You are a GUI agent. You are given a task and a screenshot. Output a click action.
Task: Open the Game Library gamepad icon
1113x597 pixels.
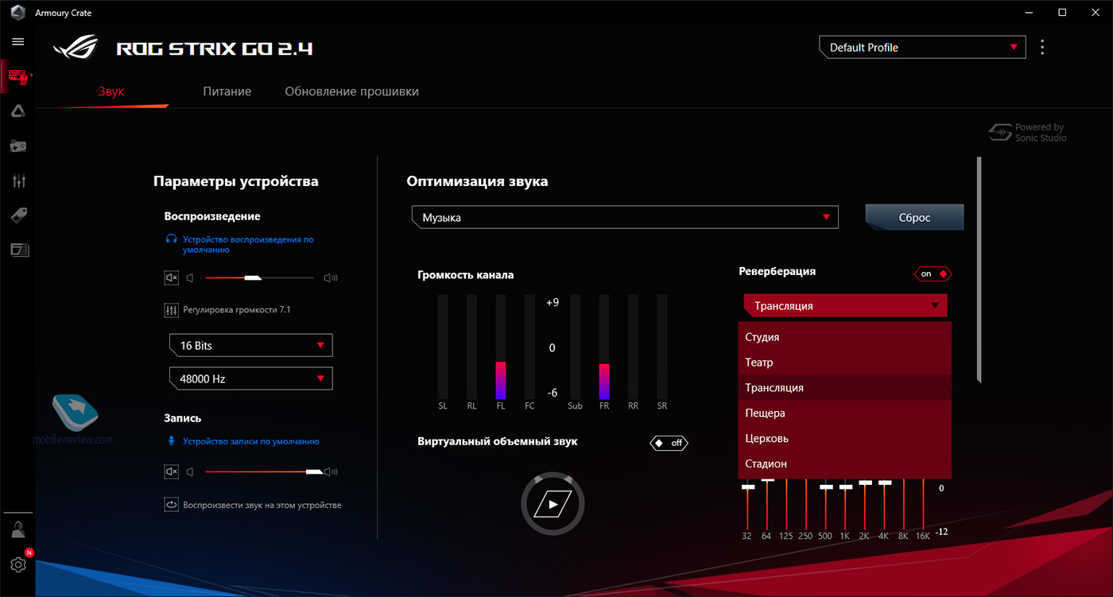click(17, 146)
